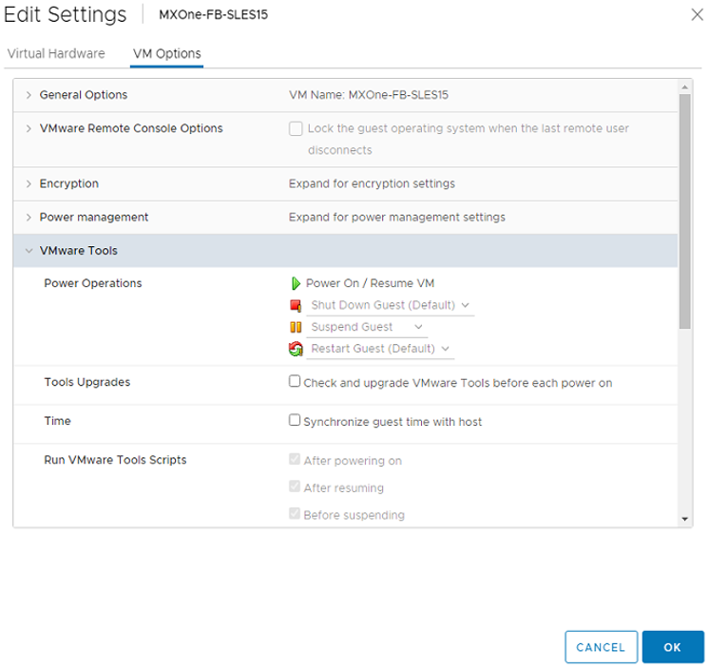Open the Suspend Guest dropdown

point(368,327)
